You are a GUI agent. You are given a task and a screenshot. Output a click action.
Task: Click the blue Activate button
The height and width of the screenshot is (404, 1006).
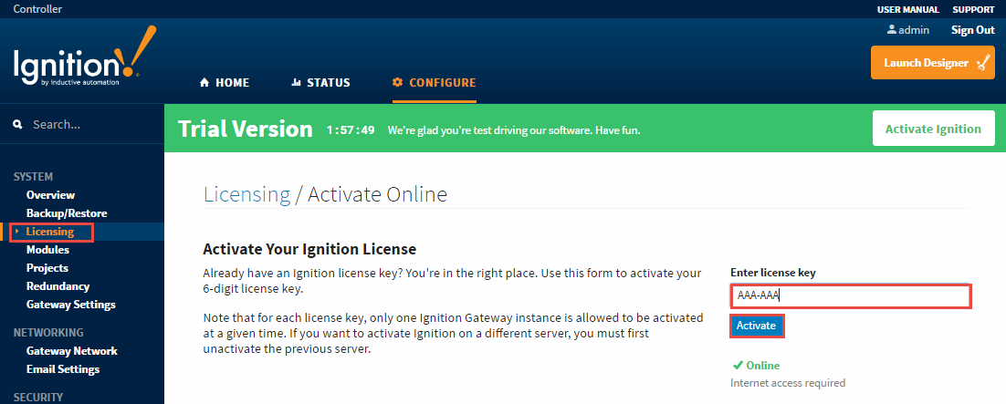[x=756, y=326]
